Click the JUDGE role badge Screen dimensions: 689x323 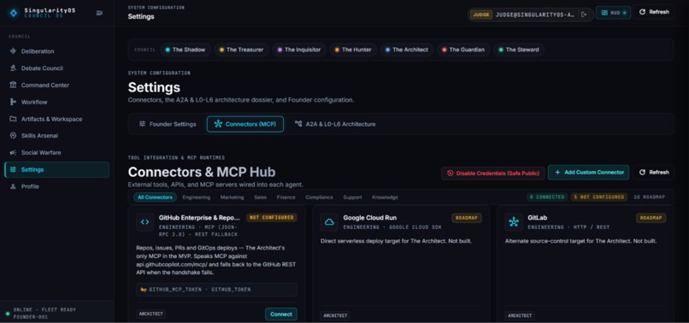click(481, 15)
